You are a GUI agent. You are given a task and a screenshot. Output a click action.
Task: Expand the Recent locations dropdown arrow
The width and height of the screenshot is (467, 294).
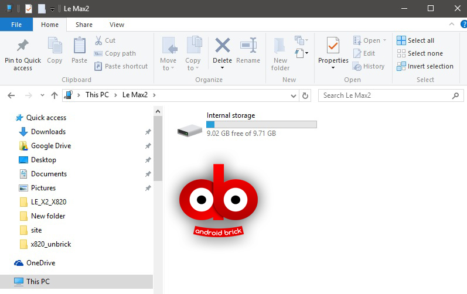42,95
